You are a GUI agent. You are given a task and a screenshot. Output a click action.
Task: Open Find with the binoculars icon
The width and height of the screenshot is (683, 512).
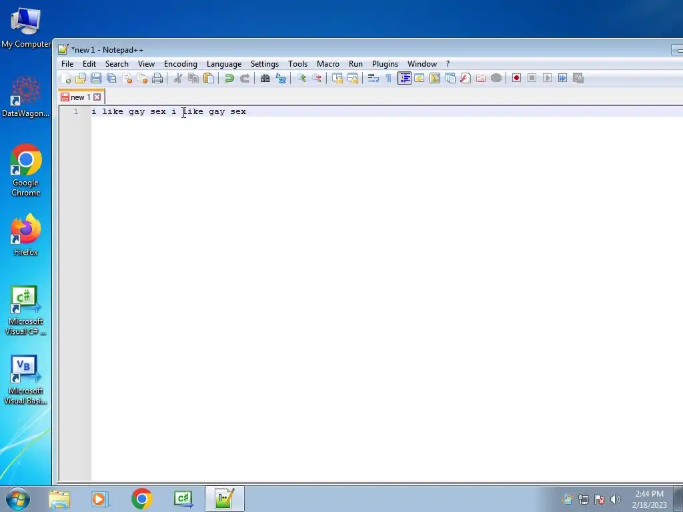click(265, 79)
